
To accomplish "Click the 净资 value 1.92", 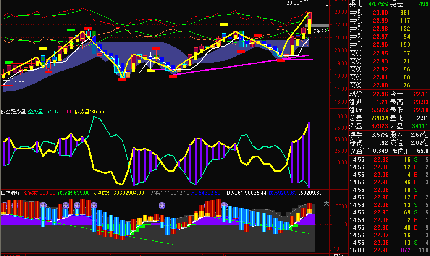I will coord(382,143).
